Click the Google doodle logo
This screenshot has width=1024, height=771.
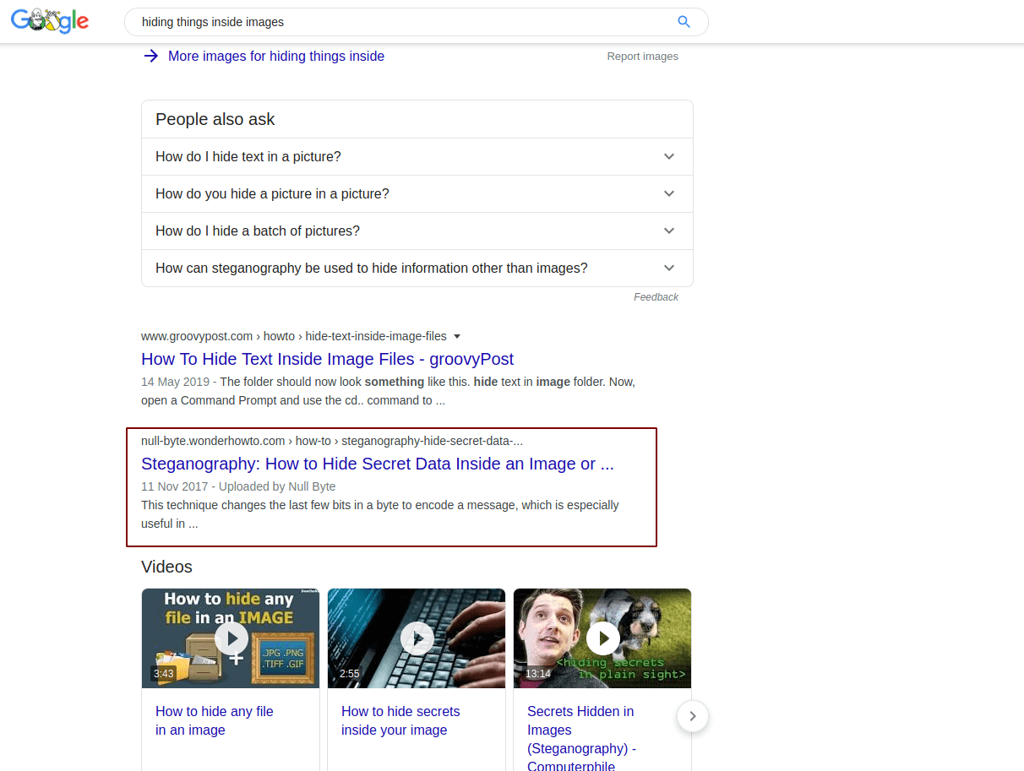50,21
